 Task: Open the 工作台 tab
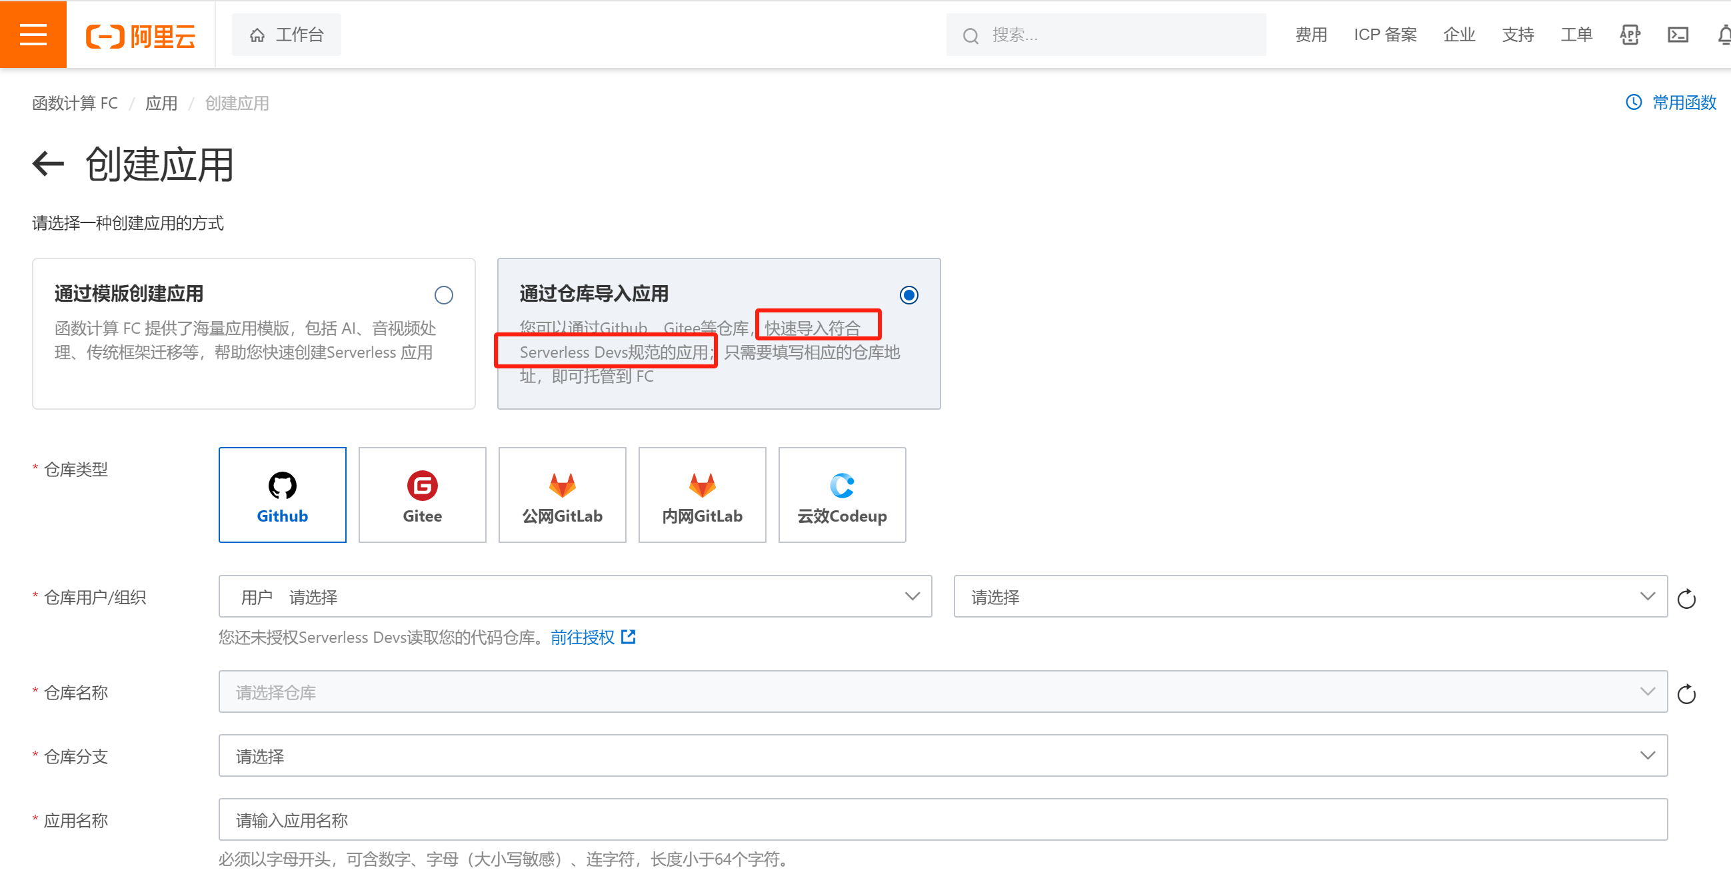click(x=286, y=35)
